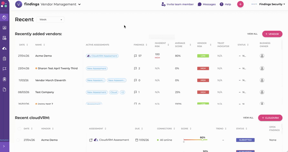Click Acme Demo business owner avatar icon
The image size is (288, 152).
[262, 56]
